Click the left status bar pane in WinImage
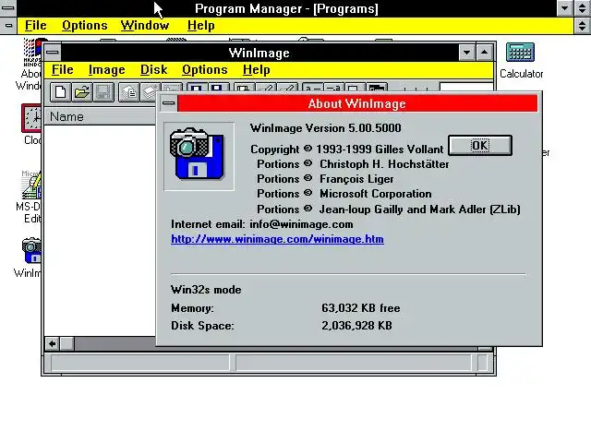 139,363
